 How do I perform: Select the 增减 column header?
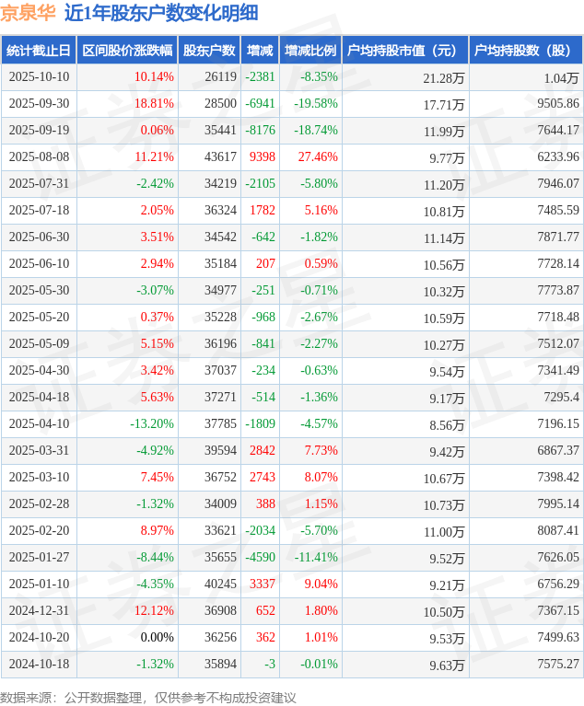point(261,51)
